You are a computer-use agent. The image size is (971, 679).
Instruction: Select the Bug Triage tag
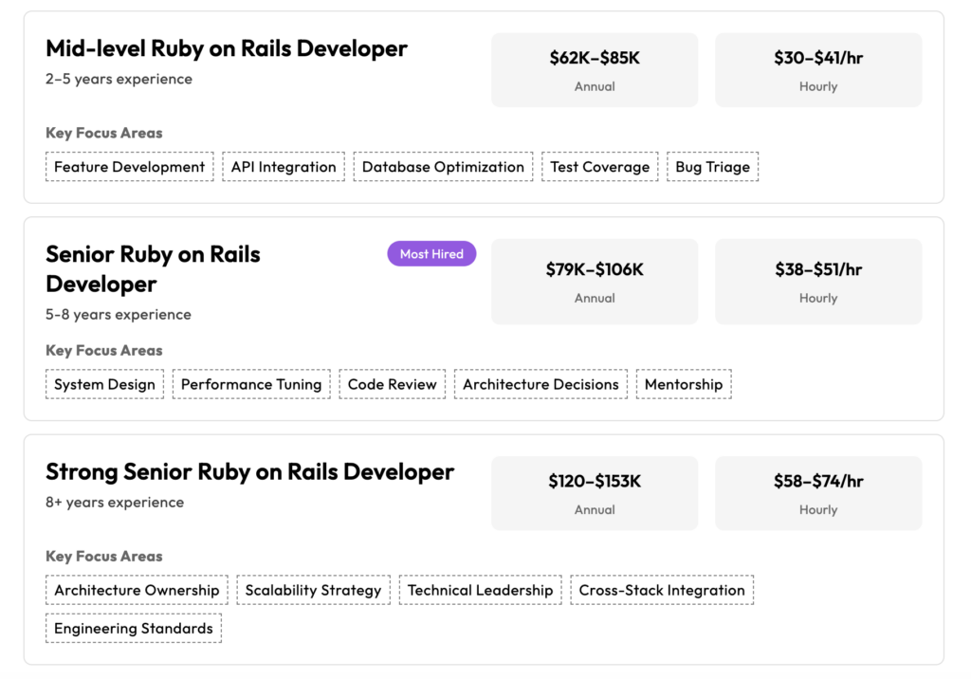(713, 167)
